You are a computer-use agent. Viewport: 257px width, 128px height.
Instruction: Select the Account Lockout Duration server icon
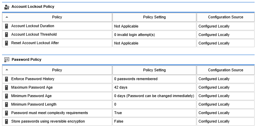coord(6,26)
